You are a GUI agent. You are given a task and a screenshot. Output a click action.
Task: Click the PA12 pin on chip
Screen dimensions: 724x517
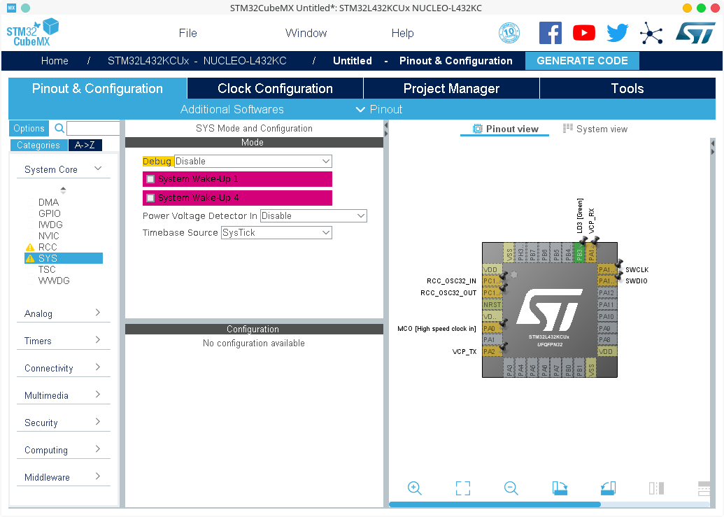606,292
